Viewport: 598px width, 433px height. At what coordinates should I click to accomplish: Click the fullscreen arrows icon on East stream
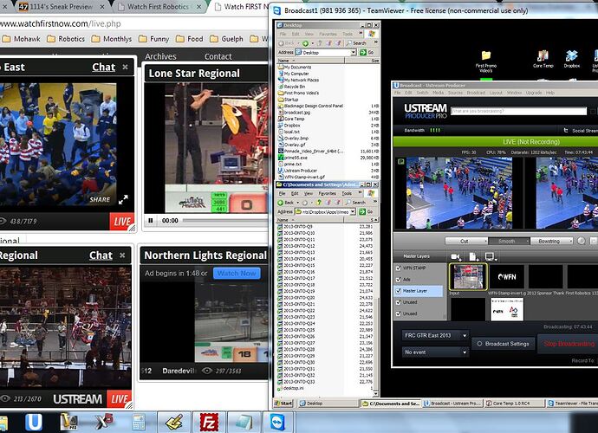tap(123, 199)
